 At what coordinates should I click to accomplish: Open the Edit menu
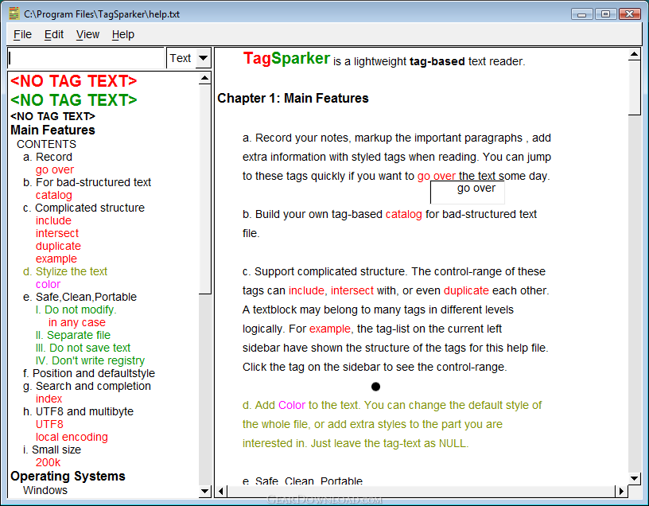point(54,34)
